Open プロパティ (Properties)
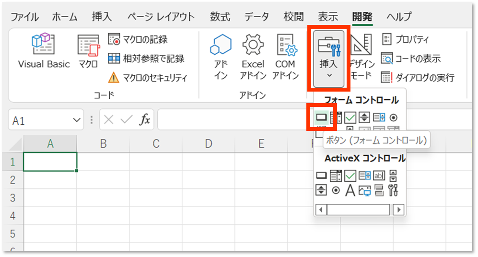 (x=405, y=39)
